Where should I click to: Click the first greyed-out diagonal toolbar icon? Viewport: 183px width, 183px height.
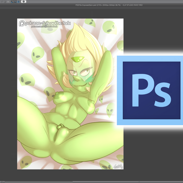point(2,2)
